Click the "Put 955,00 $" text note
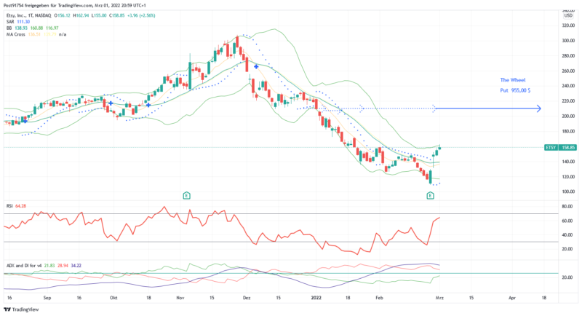 tap(515, 90)
